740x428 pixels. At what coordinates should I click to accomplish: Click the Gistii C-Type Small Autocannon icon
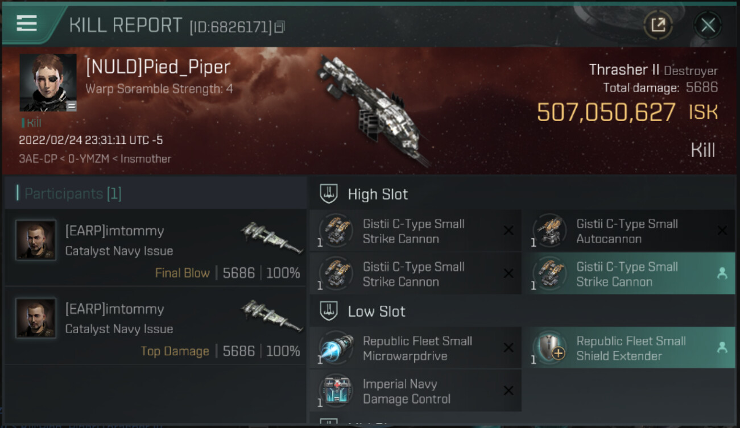[x=549, y=231]
